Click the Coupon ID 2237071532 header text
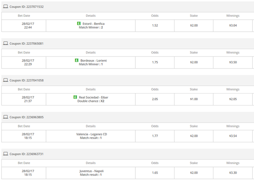This screenshot has width=254, height=183. tap(26, 7)
